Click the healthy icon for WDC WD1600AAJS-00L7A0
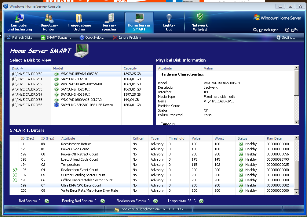 tap(57, 100)
